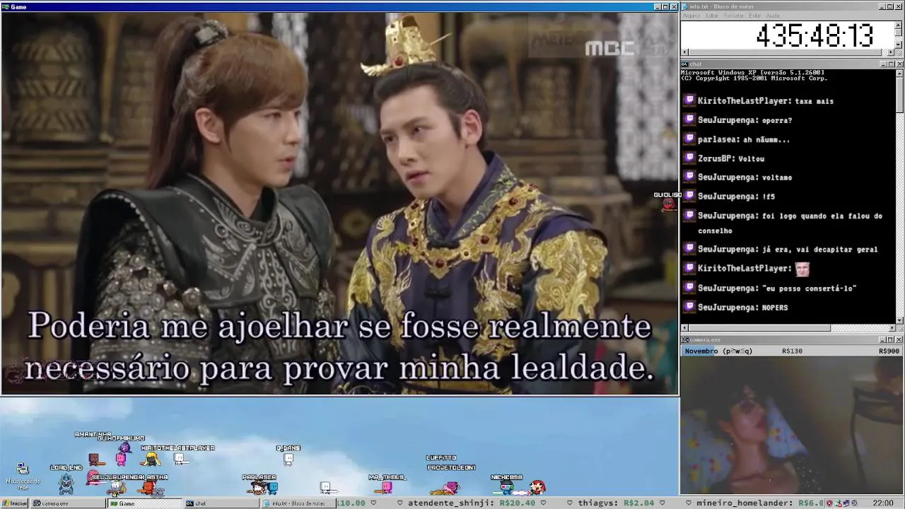The width and height of the screenshot is (905, 509).
Task: Click the LORD_END avatar character
Action: coord(66,484)
